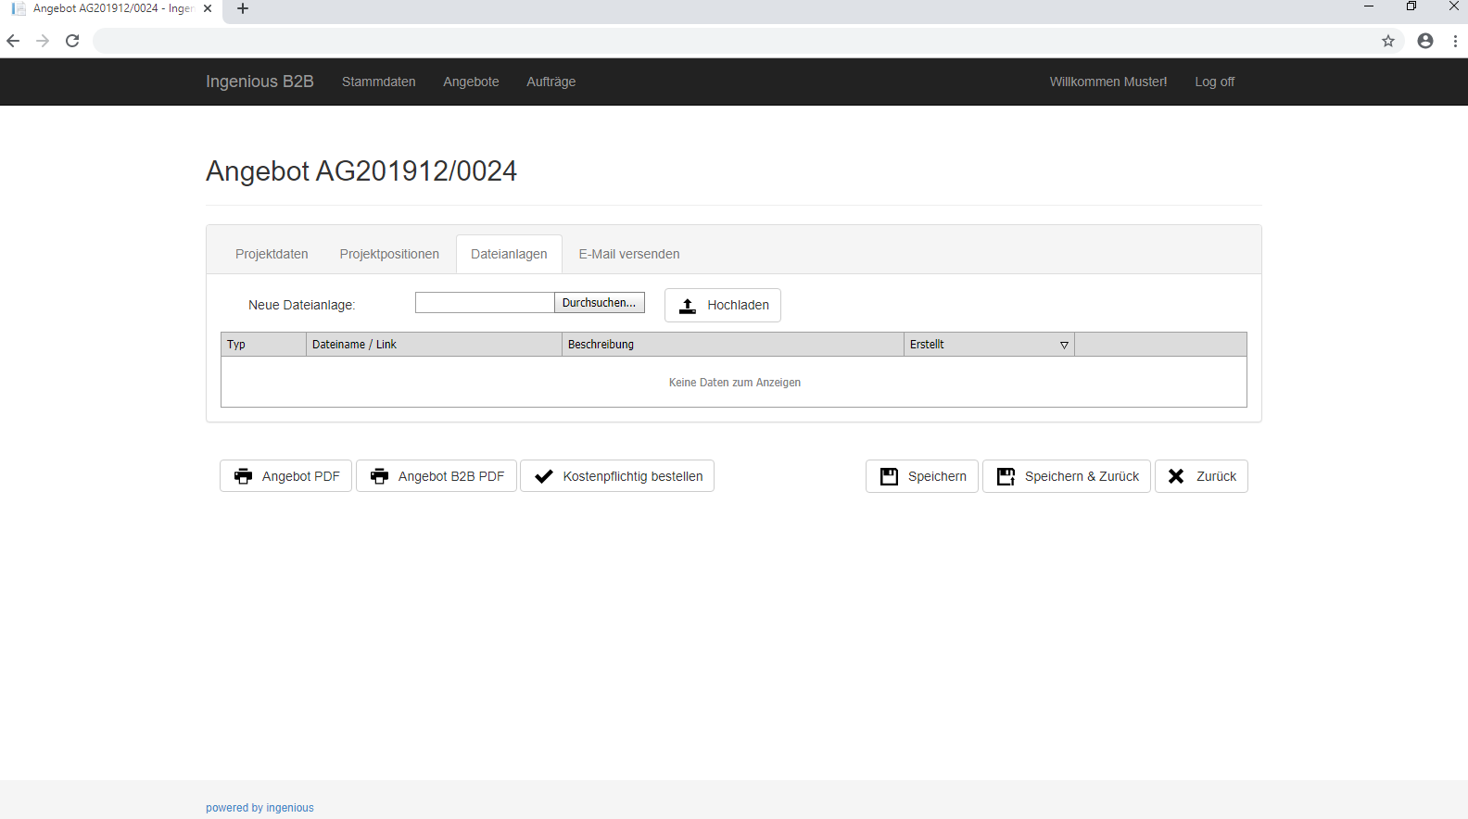Click the printer icon for Angebot PDF
Image resolution: width=1468 pixels, height=819 pixels.
[243, 476]
